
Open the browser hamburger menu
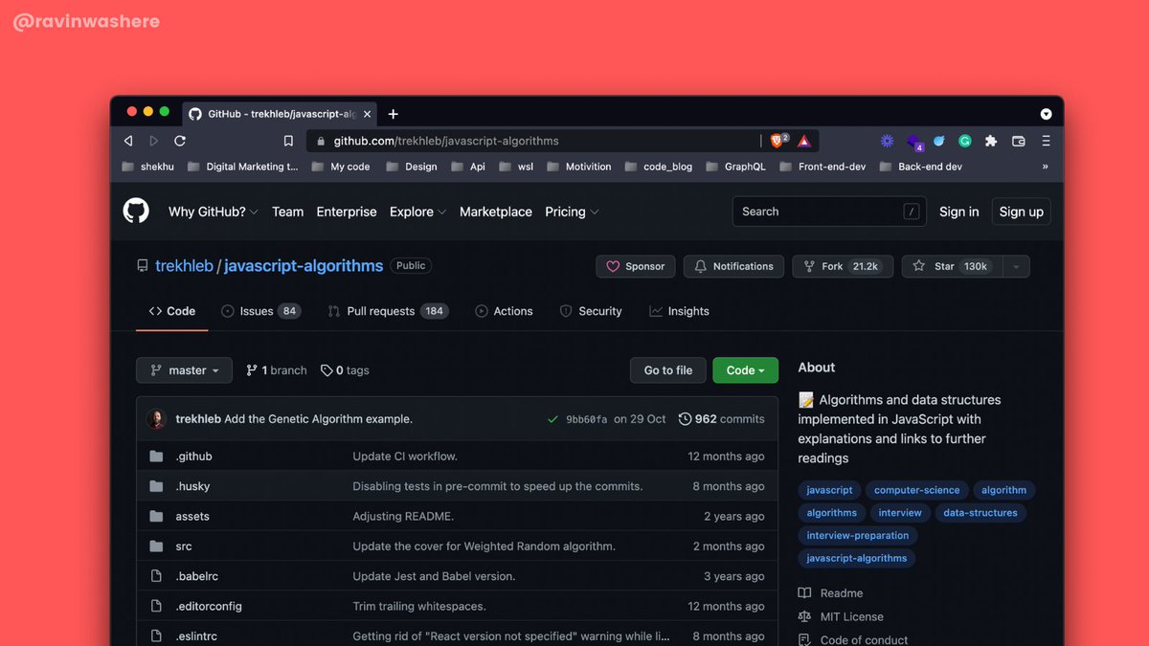click(1046, 141)
